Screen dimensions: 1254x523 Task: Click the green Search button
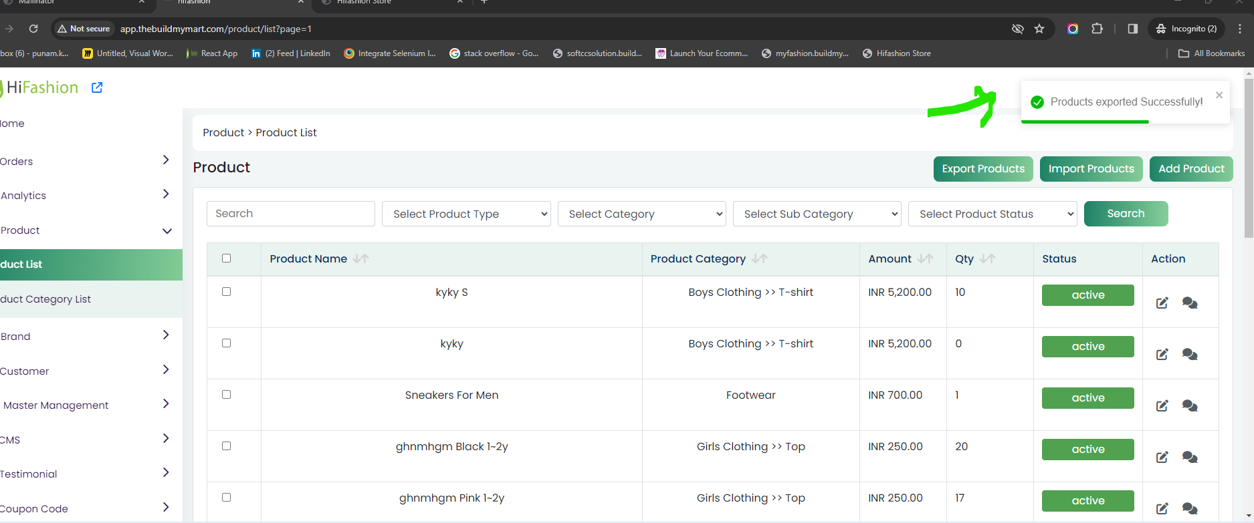coord(1126,214)
